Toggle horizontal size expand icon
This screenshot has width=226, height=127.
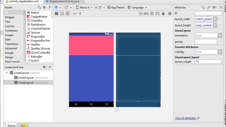click(75, 13)
